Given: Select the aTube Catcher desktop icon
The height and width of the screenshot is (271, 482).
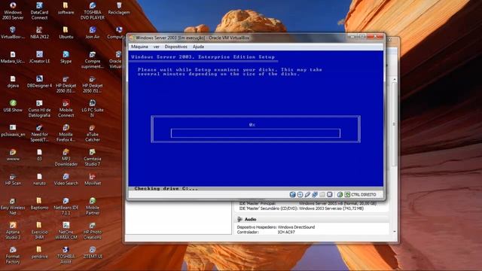Looking at the screenshot, I should coord(93,133).
